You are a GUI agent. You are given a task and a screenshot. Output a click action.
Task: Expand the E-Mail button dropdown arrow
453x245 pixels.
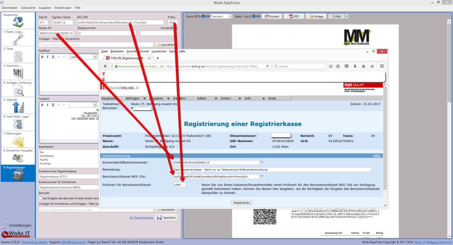[346, 16]
